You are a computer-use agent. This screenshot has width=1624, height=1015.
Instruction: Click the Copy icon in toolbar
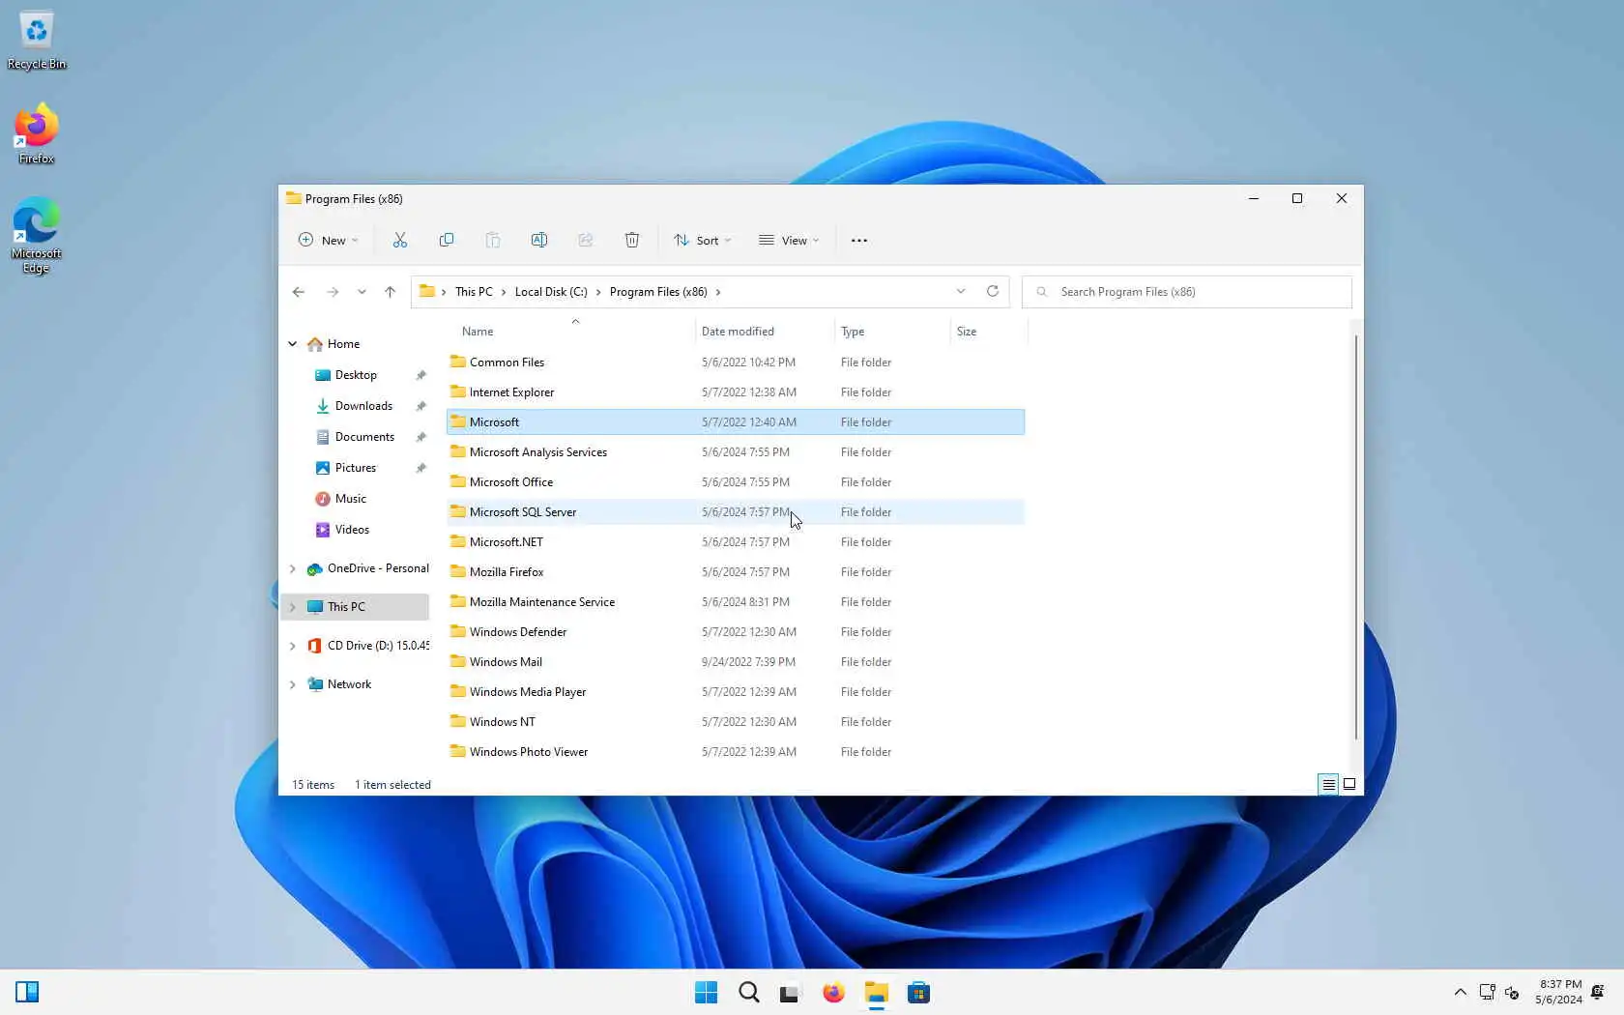[x=447, y=240]
